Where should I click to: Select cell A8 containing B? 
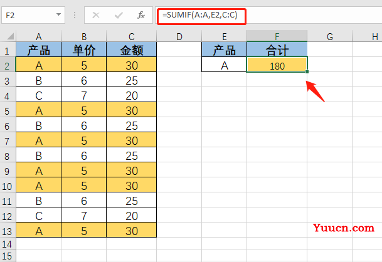point(38,156)
